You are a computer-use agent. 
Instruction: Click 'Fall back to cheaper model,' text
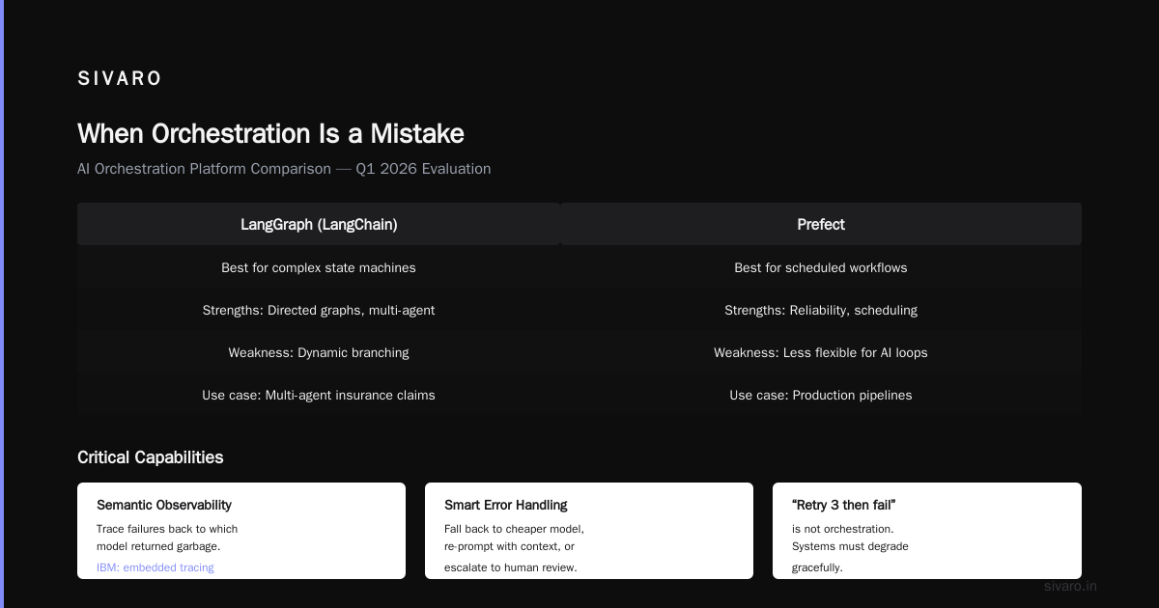point(514,529)
